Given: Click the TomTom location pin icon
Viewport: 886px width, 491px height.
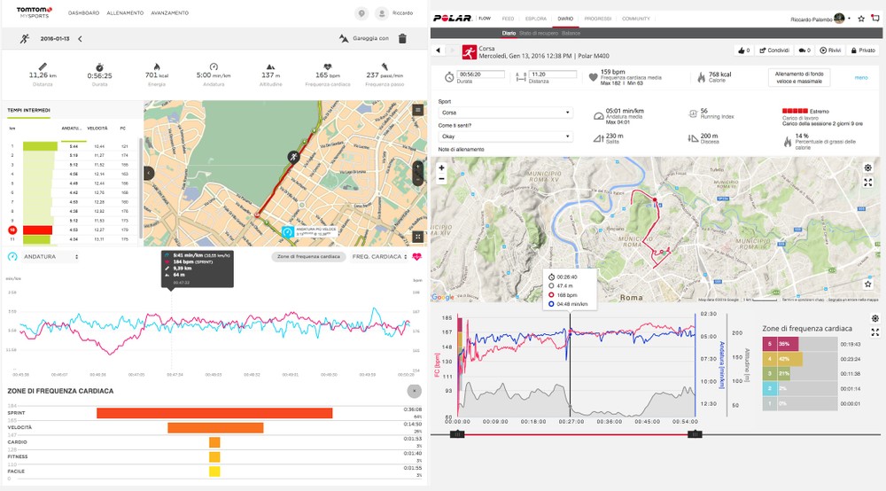Looking at the screenshot, I should 361,13.
